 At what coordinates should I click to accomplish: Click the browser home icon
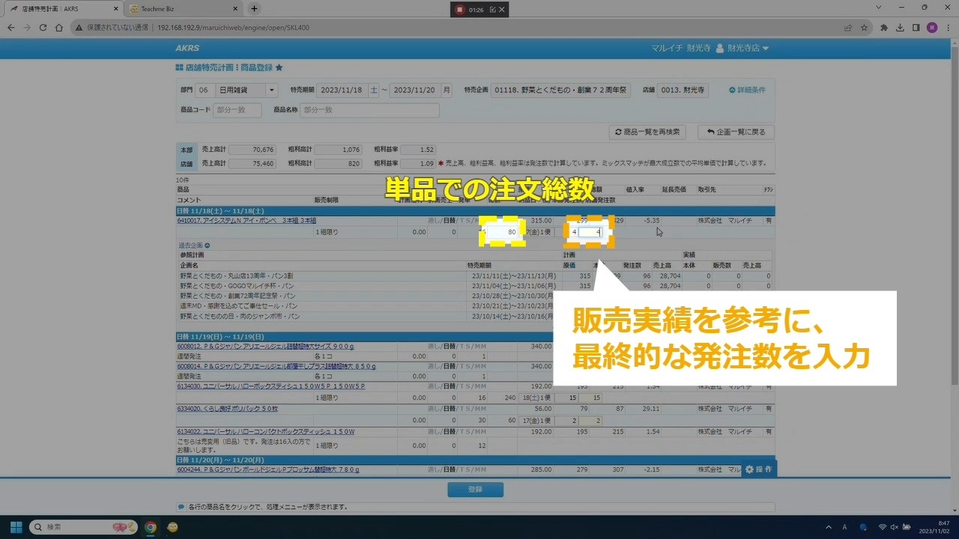click(59, 28)
